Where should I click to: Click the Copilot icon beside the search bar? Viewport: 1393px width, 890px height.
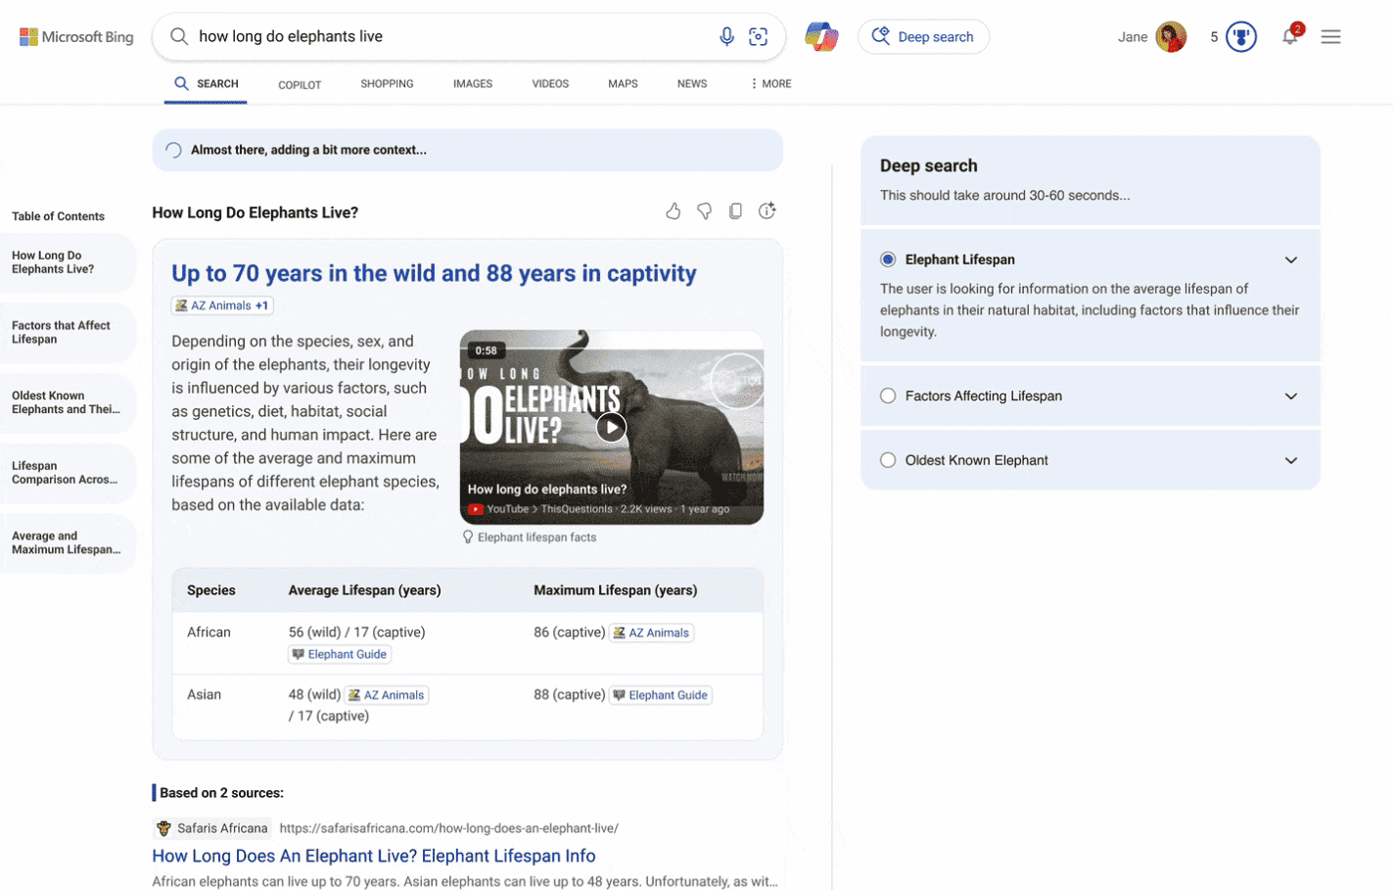(821, 35)
